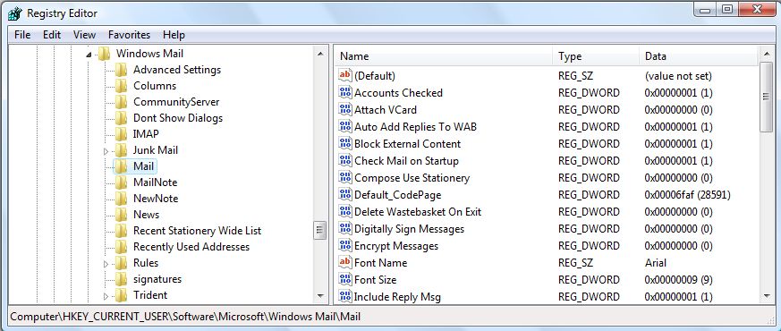This screenshot has height=331, width=781.
Task: Open the Edit menu
Action: coord(52,35)
